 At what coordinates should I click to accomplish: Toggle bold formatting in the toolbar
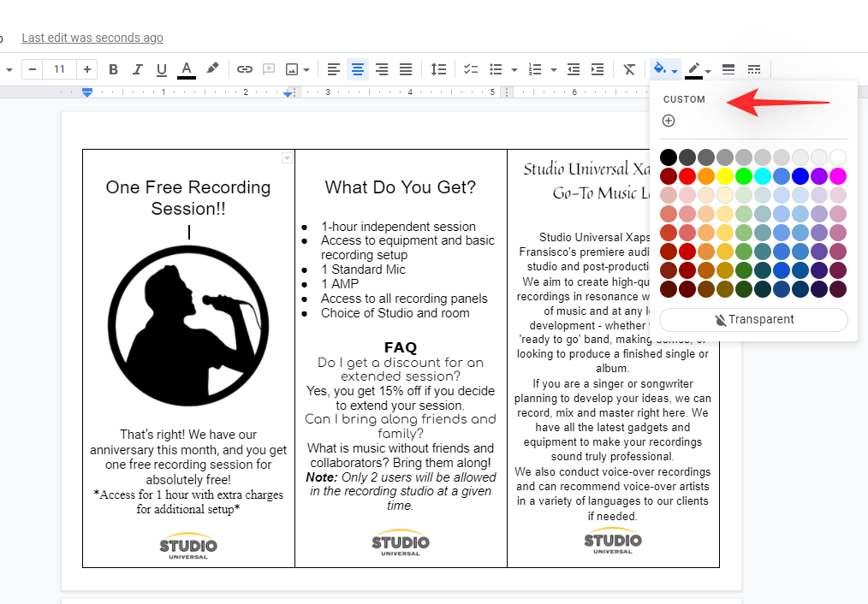point(113,69)
